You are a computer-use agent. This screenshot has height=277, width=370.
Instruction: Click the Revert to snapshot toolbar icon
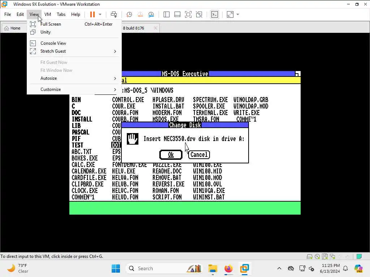tap(140, 14)
